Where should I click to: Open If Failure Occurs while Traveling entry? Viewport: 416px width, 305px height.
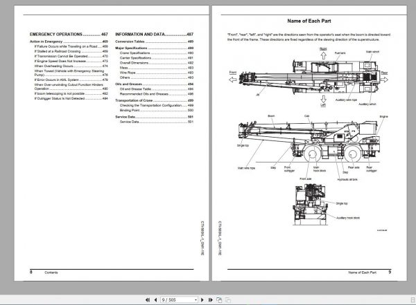(71, 46)
